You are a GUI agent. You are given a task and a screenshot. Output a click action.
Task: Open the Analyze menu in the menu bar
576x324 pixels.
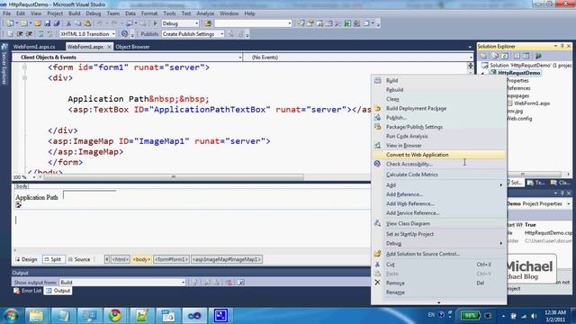205,13
